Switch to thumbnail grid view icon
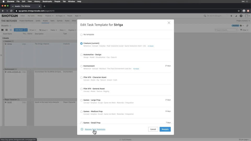 click(x=7, y=30)
